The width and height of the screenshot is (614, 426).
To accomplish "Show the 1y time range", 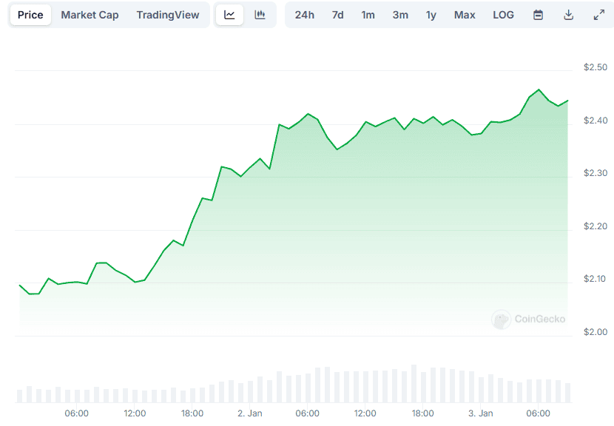I will click(x=431, y=15).
